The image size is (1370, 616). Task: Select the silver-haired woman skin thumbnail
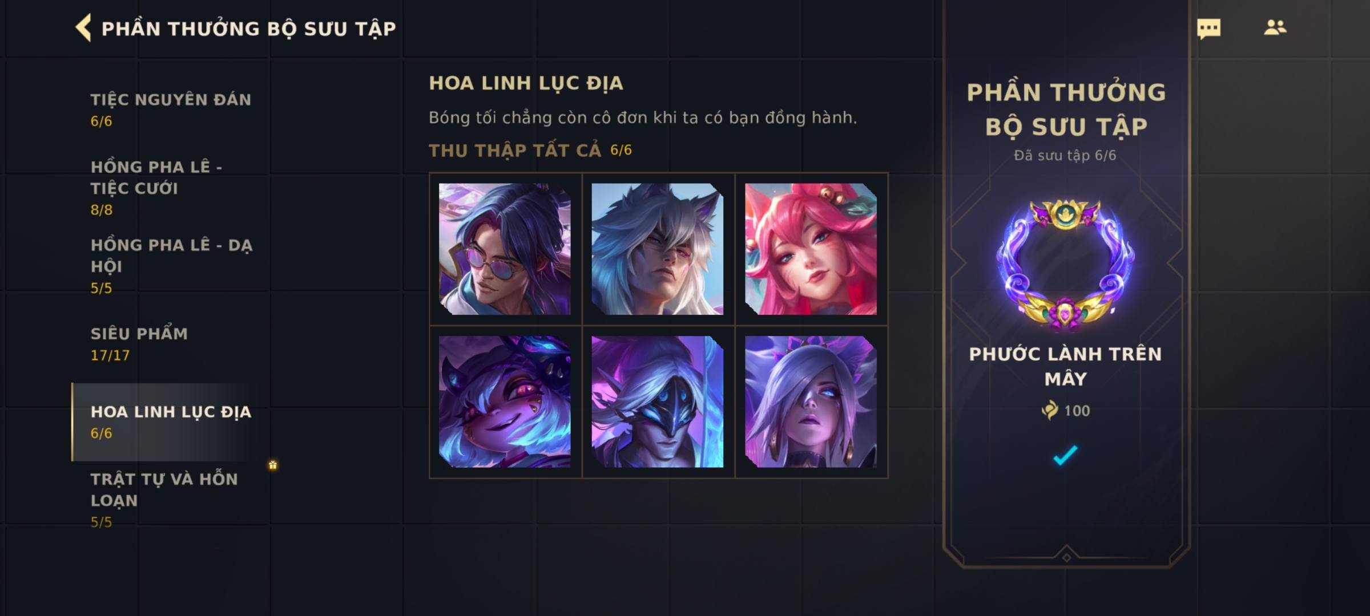[x=811, y=402]
